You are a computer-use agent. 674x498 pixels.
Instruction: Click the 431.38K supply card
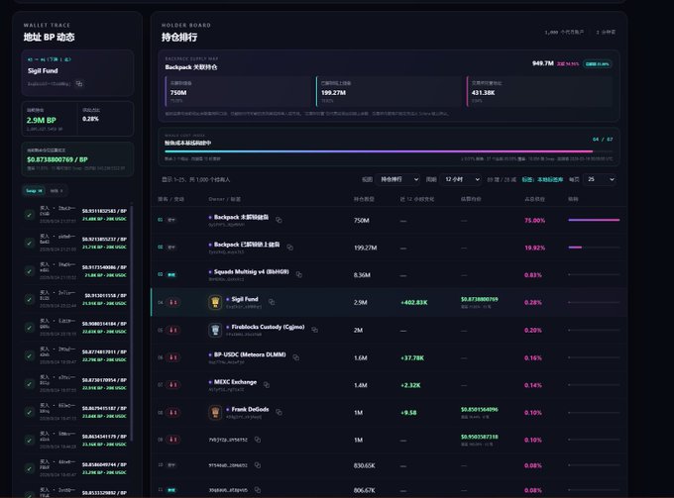click(539, 91)
